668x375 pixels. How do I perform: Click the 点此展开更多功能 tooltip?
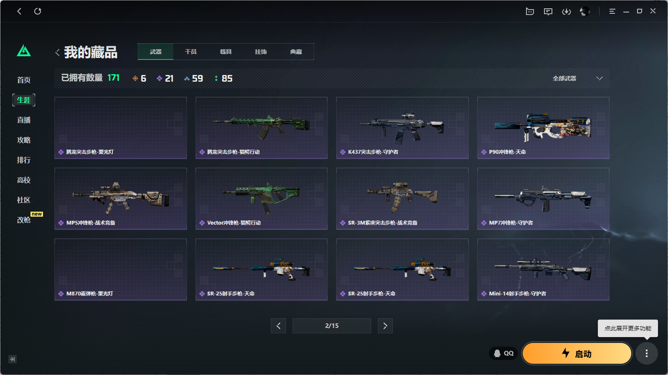point(628,328)
